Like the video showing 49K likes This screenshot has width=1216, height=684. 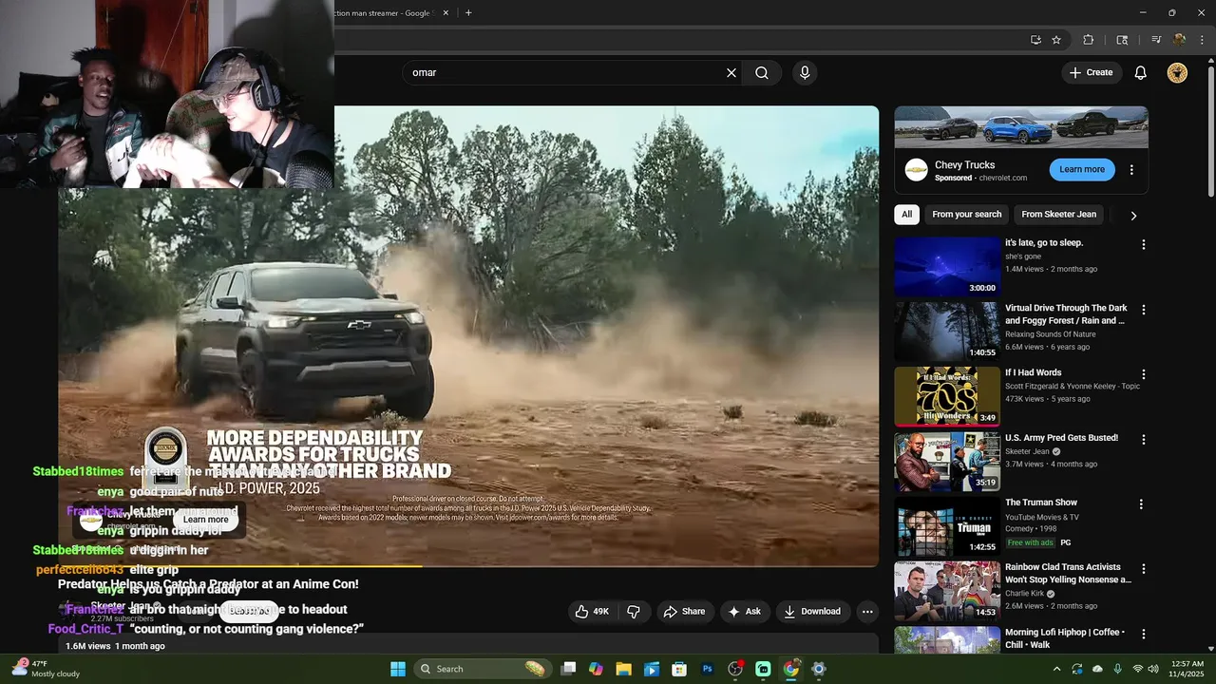[591, 611]
